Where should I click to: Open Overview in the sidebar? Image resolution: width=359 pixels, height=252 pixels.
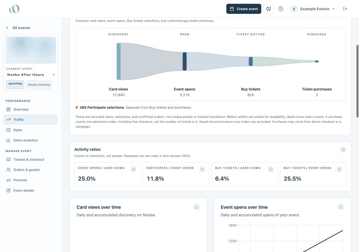tap(31, 109)
